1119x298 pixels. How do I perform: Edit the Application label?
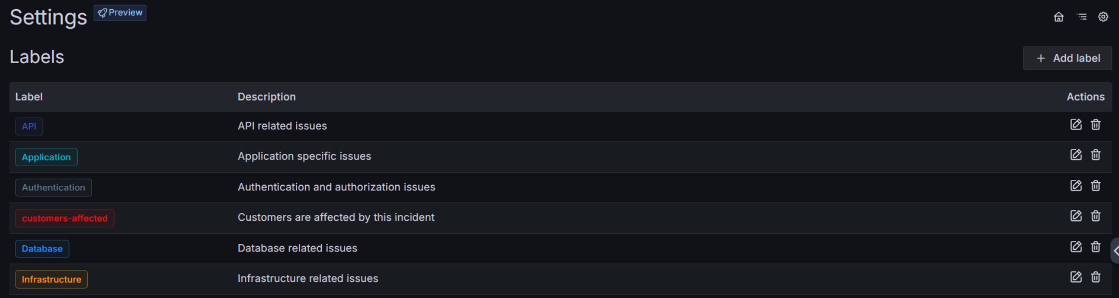[x=1076, y=155]
